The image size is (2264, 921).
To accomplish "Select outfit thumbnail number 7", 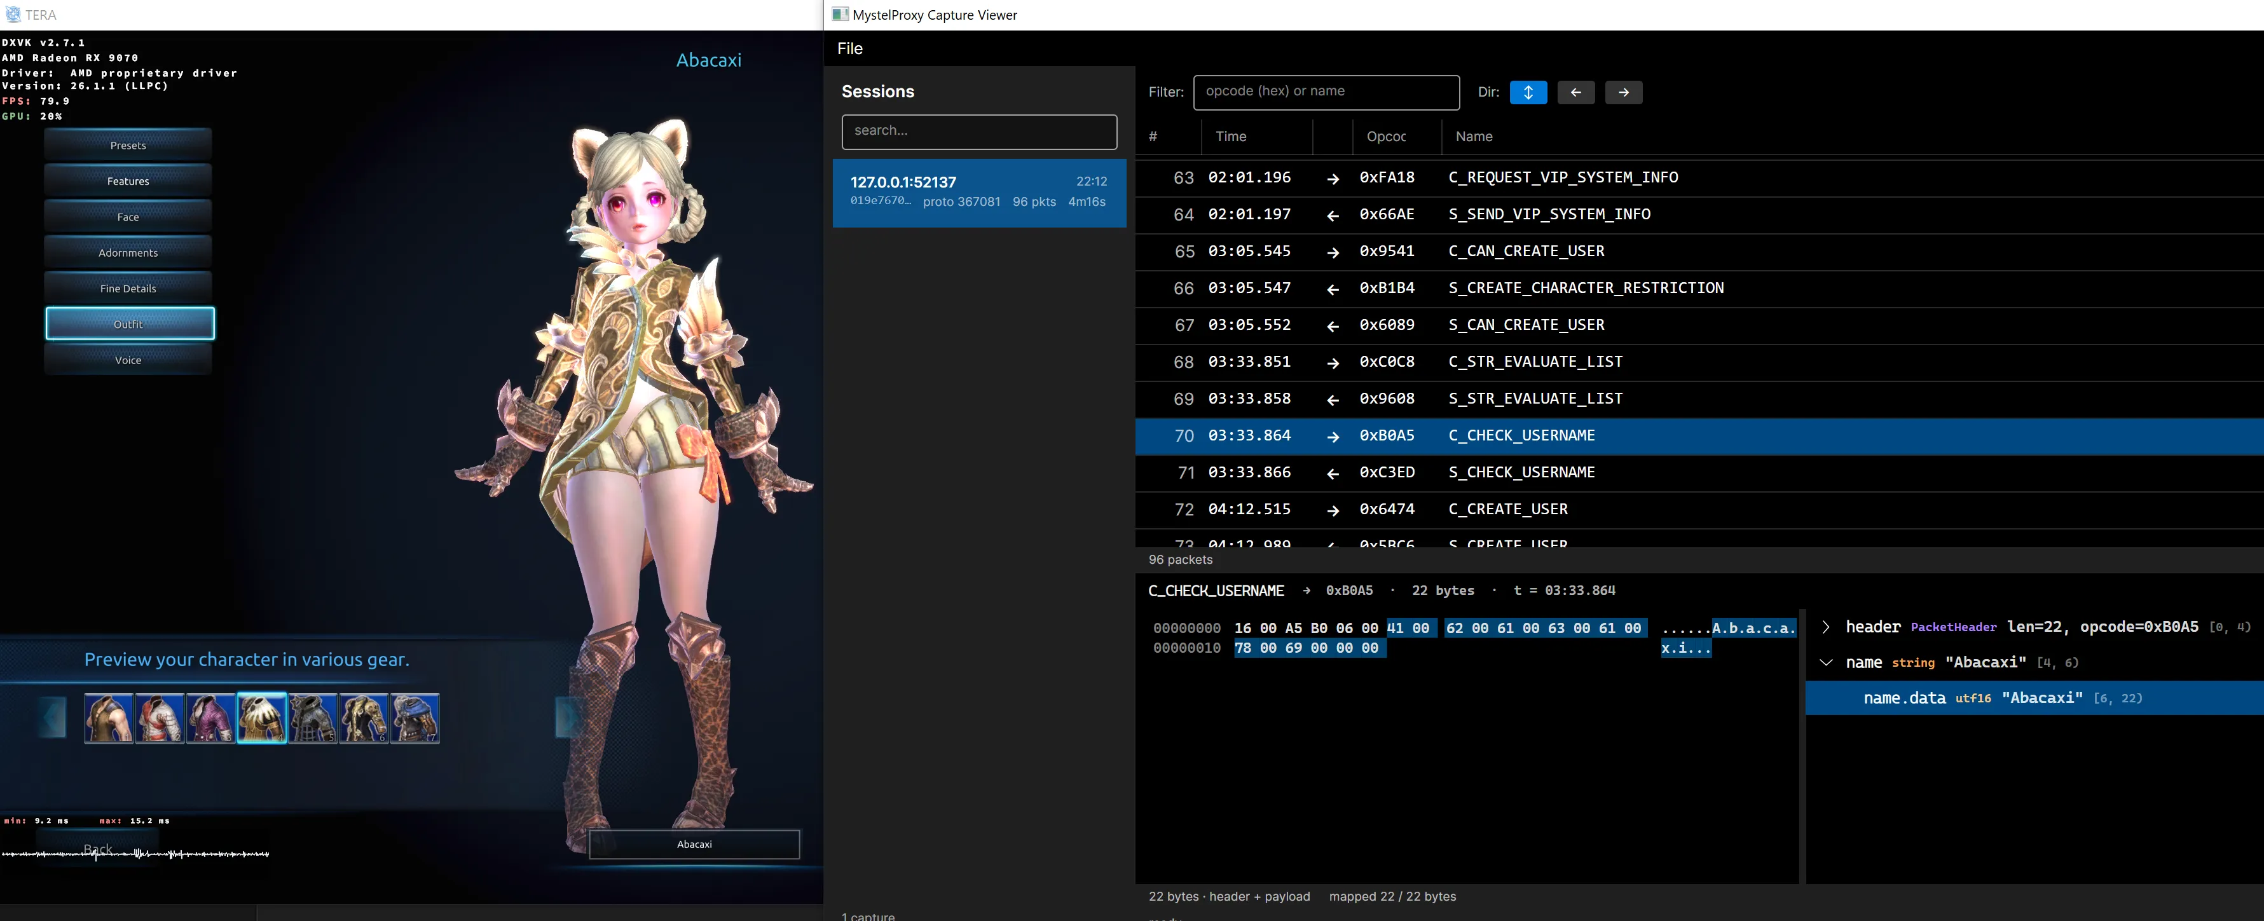I will (x=415, y=718).
